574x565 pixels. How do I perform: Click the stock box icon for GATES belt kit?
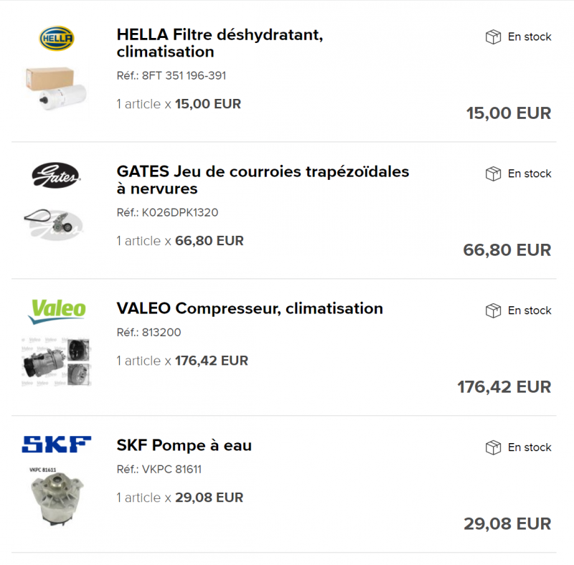click(x=493, y=174)
